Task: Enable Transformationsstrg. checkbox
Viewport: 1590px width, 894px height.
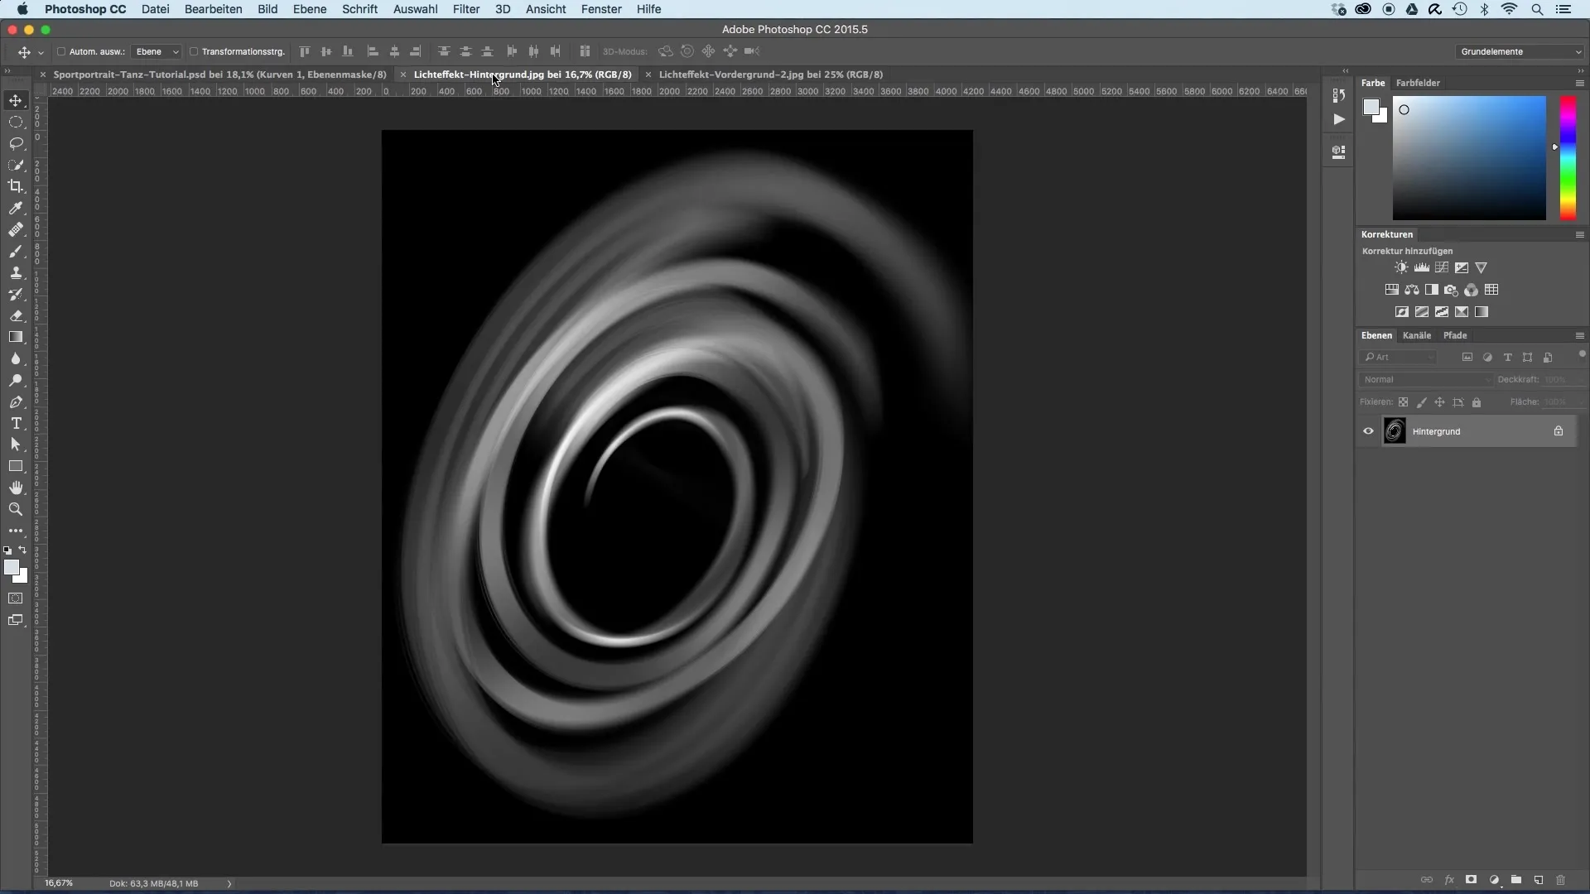Action: click(194, 51)
